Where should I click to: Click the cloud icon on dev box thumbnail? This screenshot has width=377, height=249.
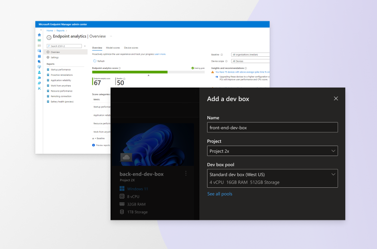pos(126,157)
